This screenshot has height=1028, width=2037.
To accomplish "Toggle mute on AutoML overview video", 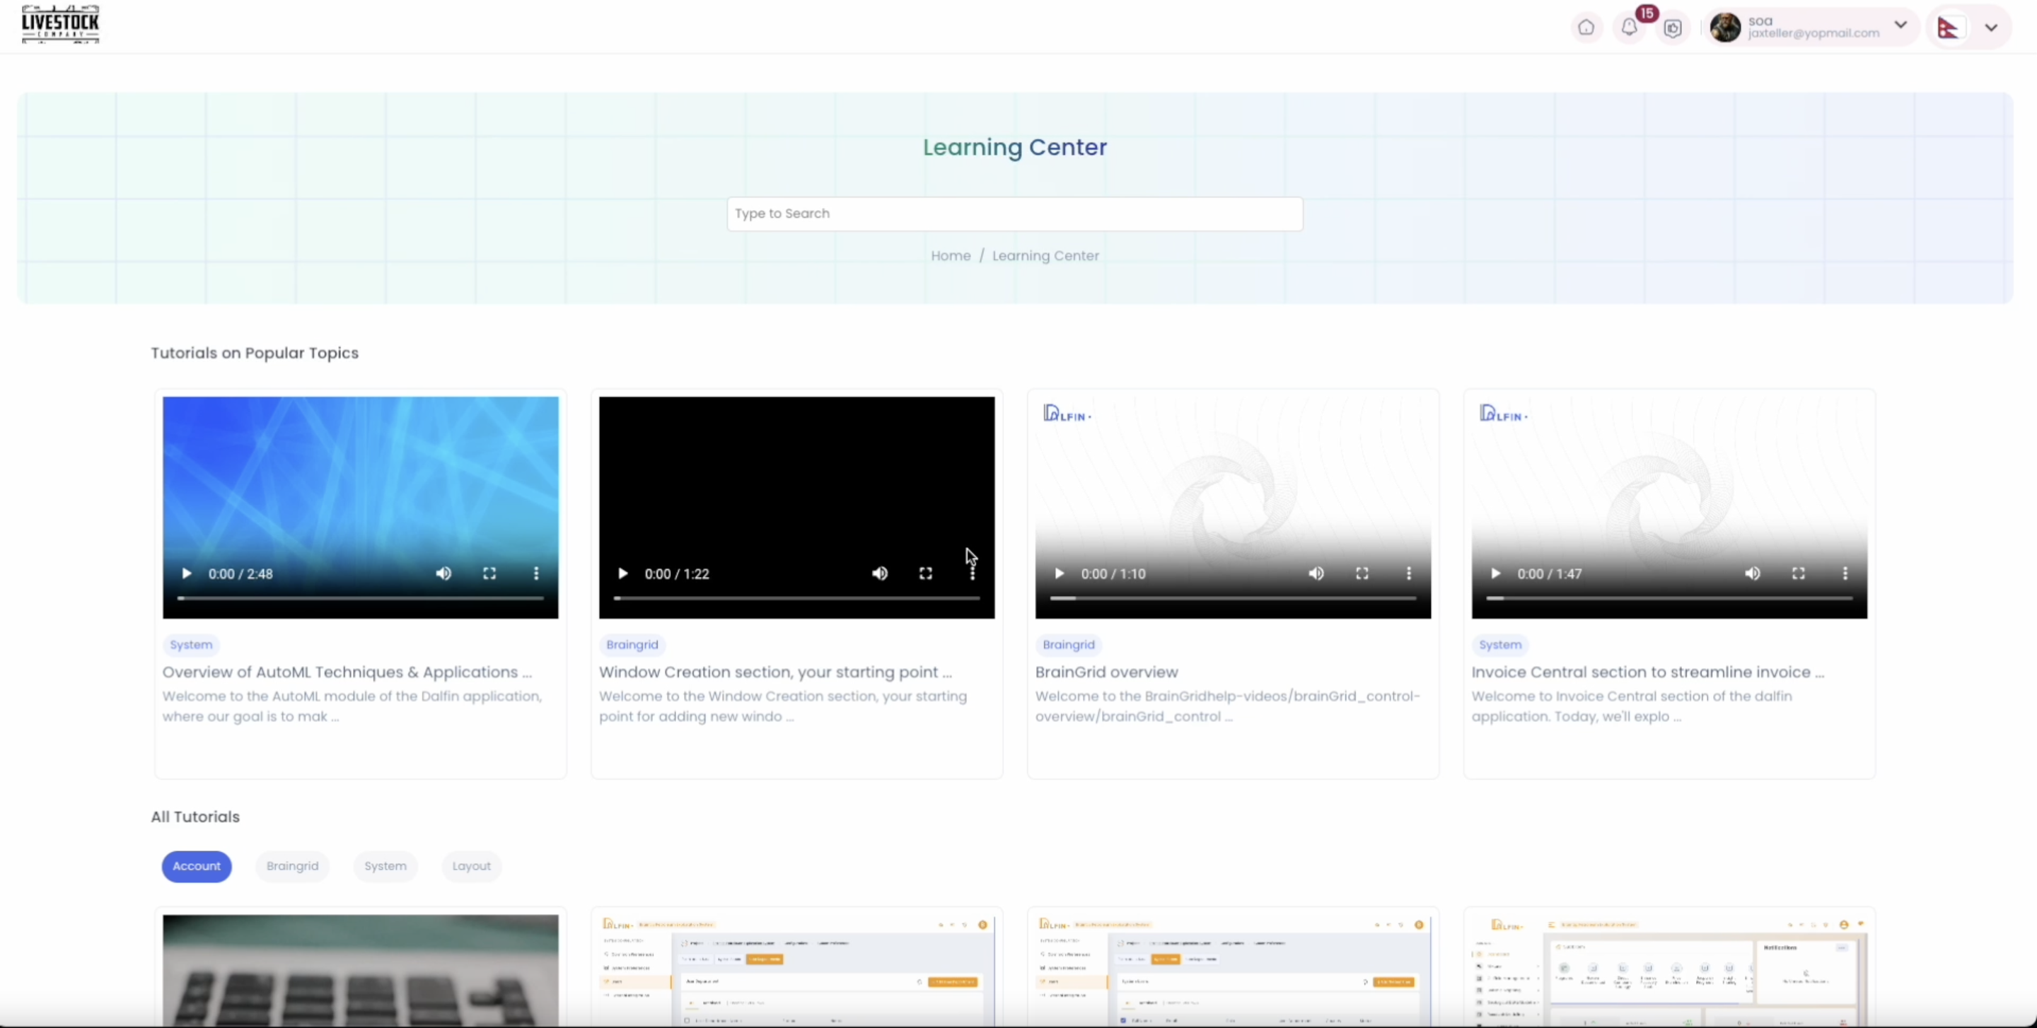I will tap(443, 573).
